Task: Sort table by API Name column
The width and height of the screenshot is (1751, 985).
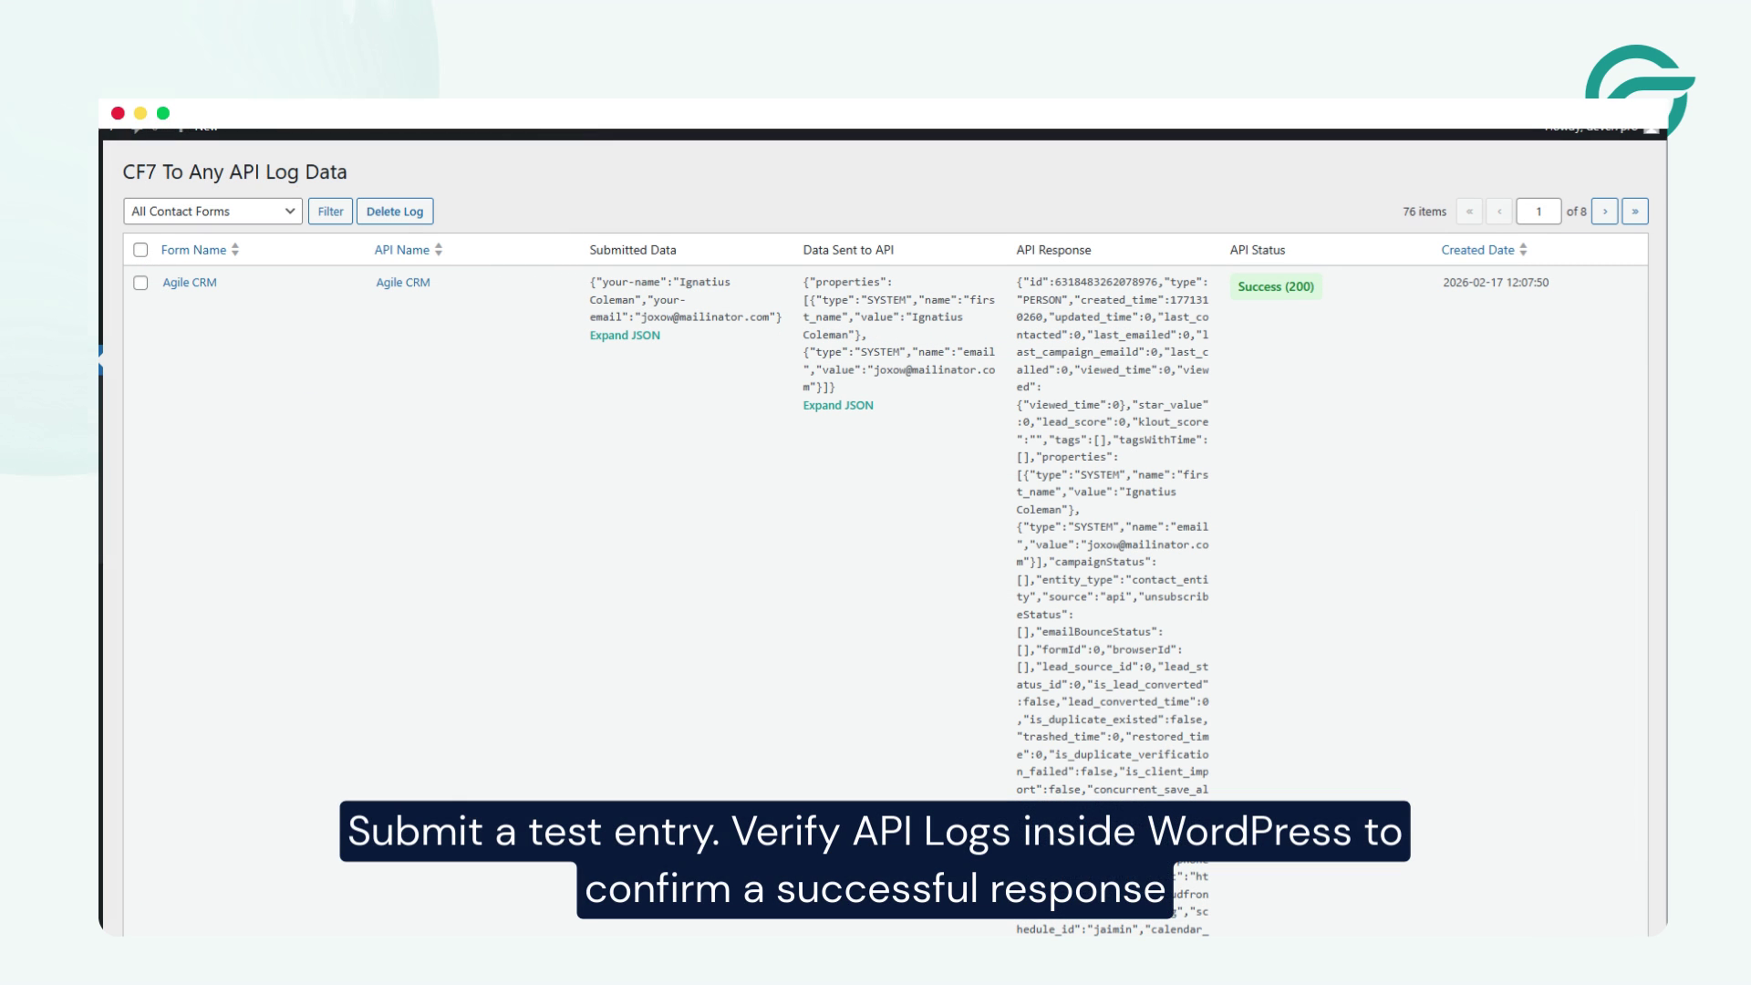Action: tap(401, 250)
